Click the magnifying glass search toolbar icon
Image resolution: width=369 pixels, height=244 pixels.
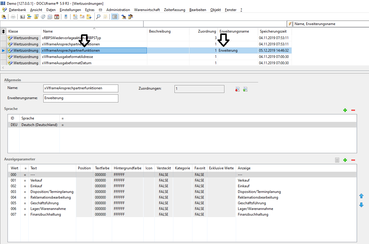(98, 17)
